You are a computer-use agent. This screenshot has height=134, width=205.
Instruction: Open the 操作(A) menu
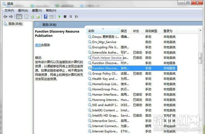(23, 11)
